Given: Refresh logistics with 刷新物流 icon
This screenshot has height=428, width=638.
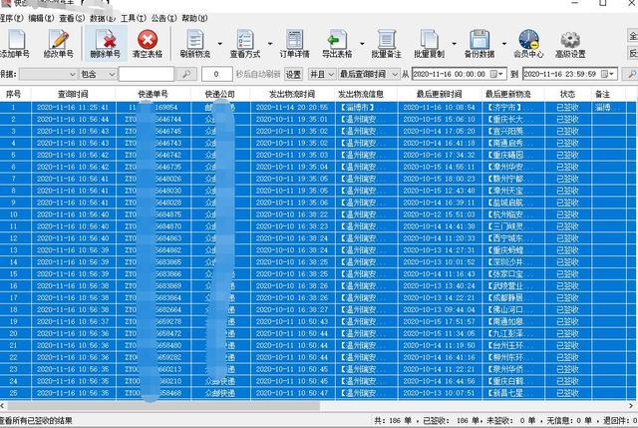Looking at the screenshot, I should pyautogui.click(x=195, y=44).
